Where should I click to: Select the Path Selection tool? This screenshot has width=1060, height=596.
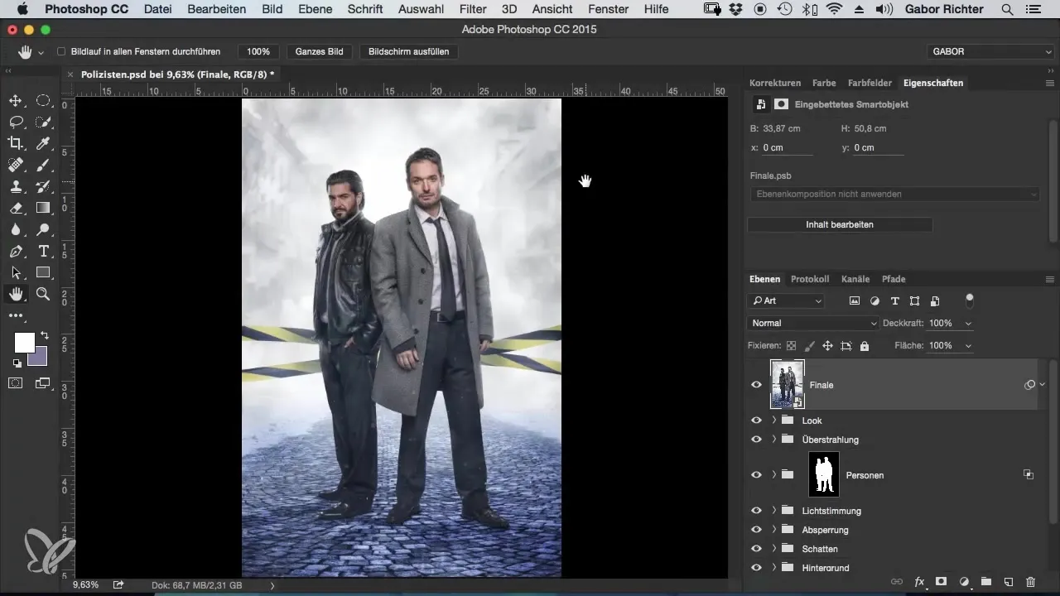coord(15,272)
